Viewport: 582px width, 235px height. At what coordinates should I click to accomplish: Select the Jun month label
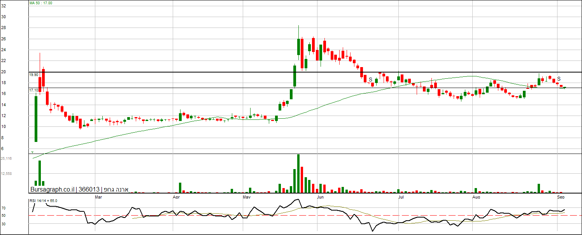pos(320,197)
